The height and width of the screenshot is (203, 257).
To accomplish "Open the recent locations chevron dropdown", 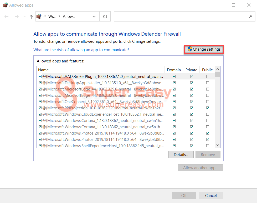I will coord(25,17).
